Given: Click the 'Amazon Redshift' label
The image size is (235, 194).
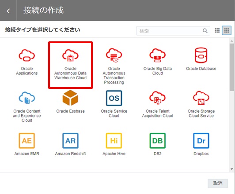Looking at the screenshot, I should click(70, 154).
